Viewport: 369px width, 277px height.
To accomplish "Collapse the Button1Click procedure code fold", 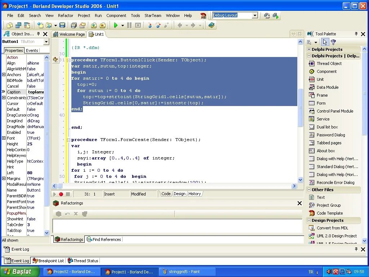I will [x=68, y=60].
